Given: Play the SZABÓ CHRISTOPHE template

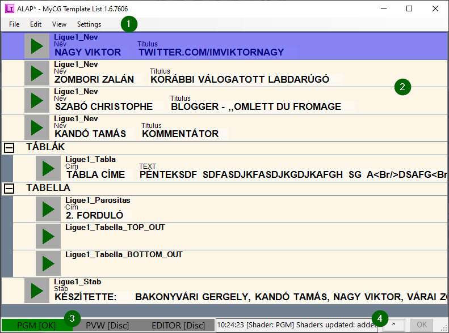Looking at the screenshot, I should coord(37,101).
